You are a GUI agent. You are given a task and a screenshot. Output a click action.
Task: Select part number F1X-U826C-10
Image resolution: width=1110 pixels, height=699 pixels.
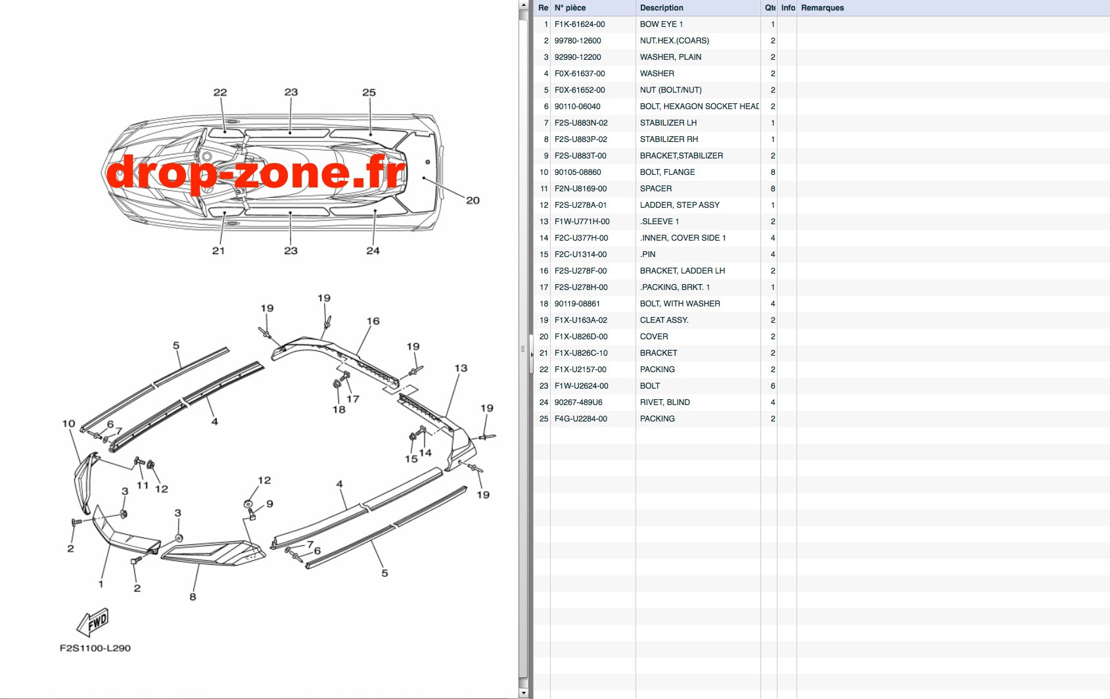click(x=581, y=353)
